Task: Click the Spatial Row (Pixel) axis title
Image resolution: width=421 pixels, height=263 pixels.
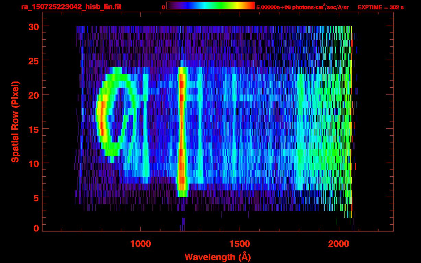Action: point(15,122)
